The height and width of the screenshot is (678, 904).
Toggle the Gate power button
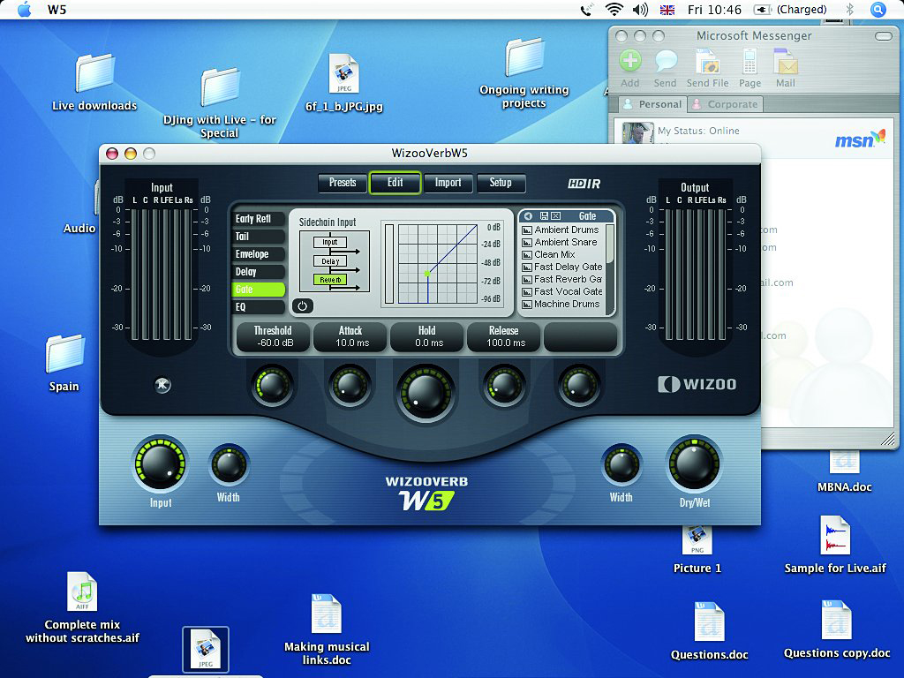click(x=303, y=306)
